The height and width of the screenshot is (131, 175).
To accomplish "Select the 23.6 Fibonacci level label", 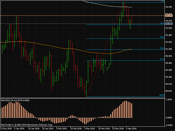I will coord(162,23).
